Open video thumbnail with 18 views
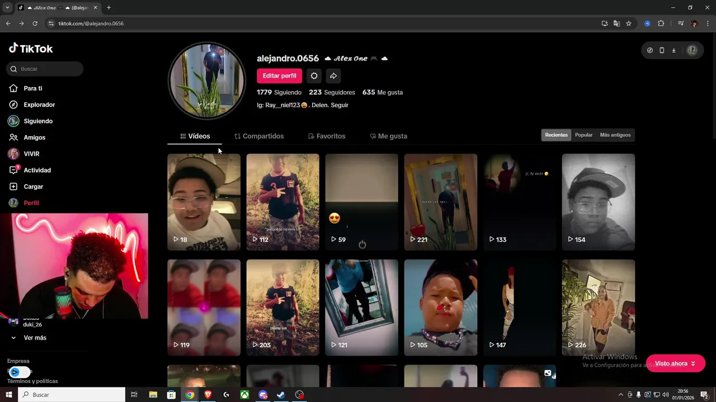The width and height of the screenshot is (716, 402). 204,202
